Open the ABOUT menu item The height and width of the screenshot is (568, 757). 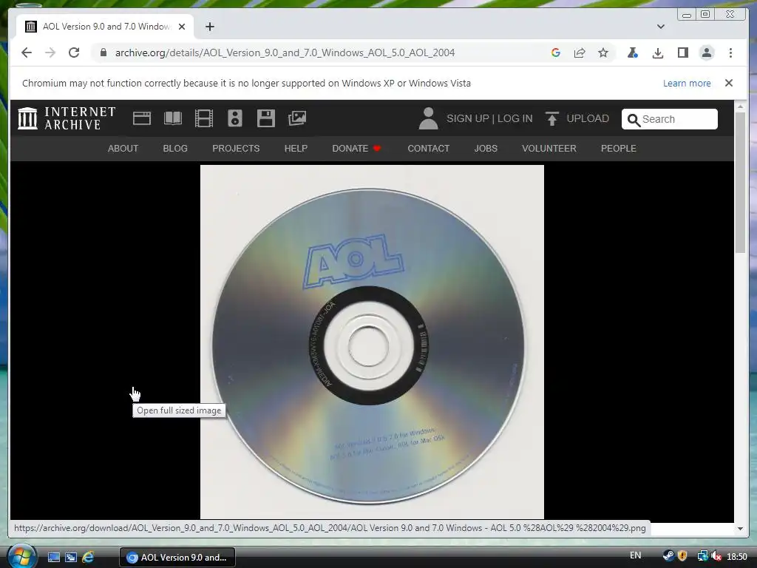tap(123, 148)
